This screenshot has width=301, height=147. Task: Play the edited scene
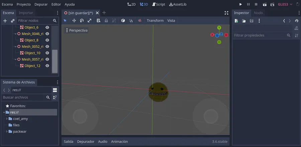coord(265,4)
